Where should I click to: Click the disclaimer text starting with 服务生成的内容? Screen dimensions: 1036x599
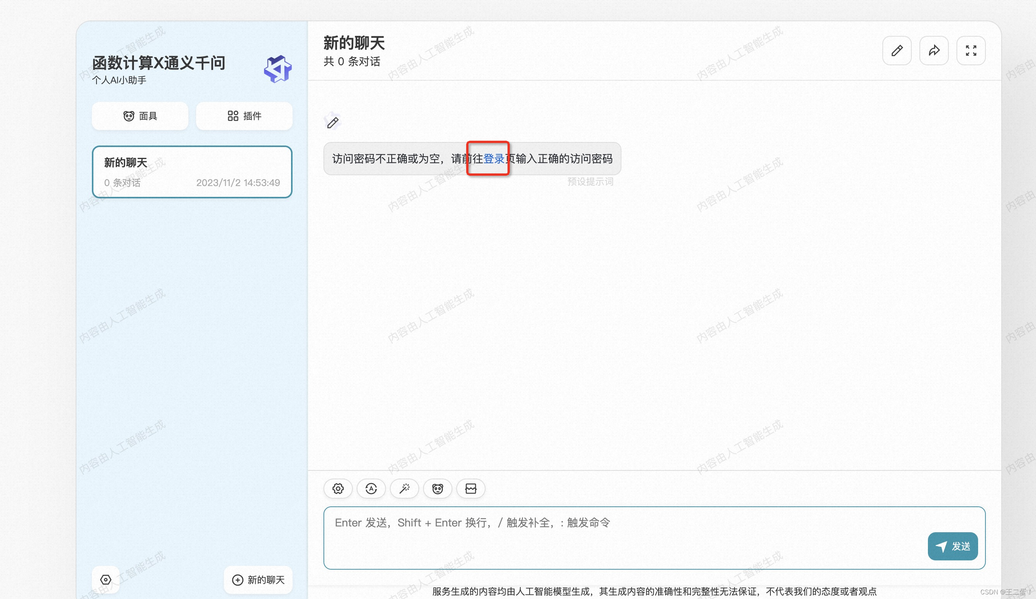point(654,591)
